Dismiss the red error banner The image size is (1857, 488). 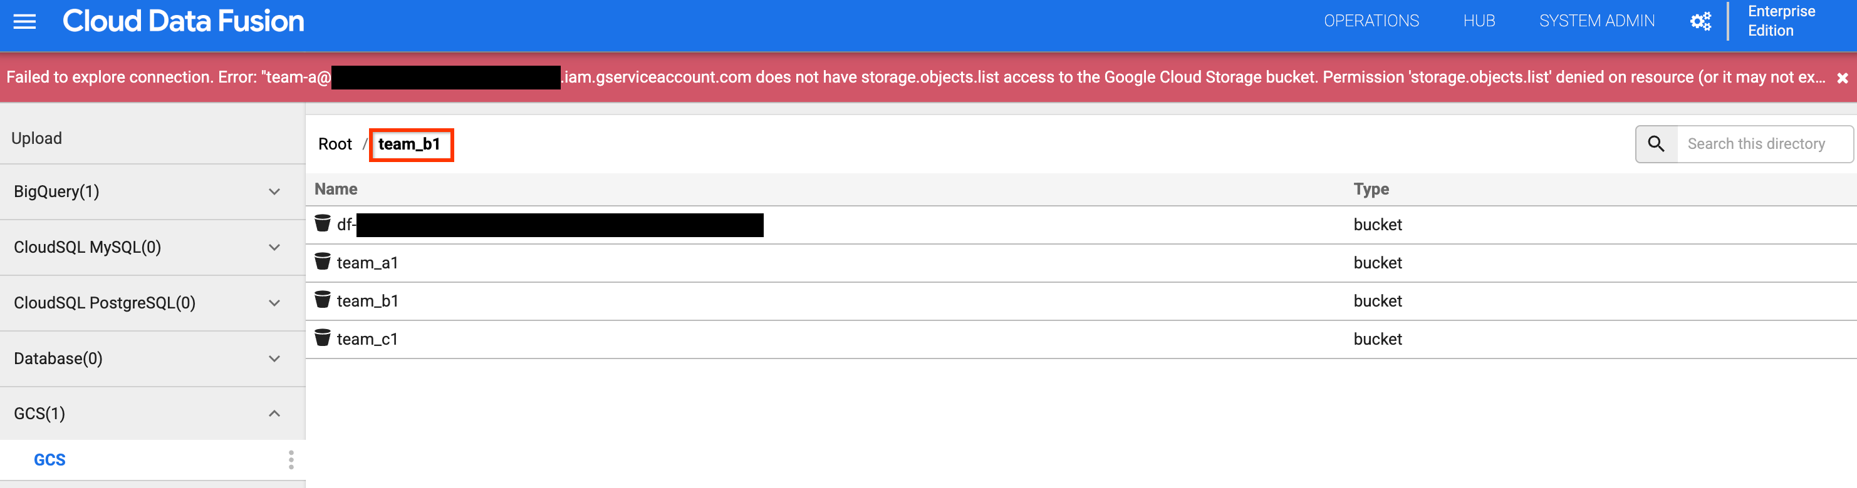coord(1841,78)
